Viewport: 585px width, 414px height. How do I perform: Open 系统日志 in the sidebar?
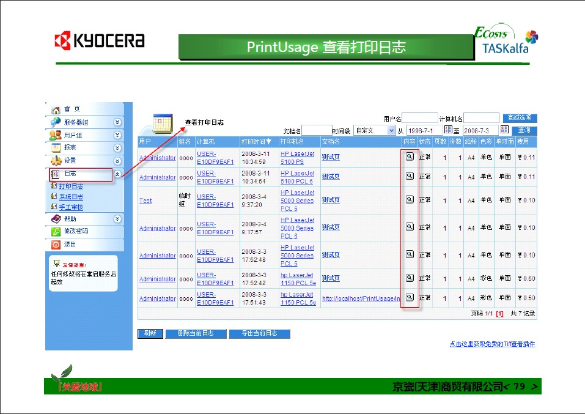(71, 197)
